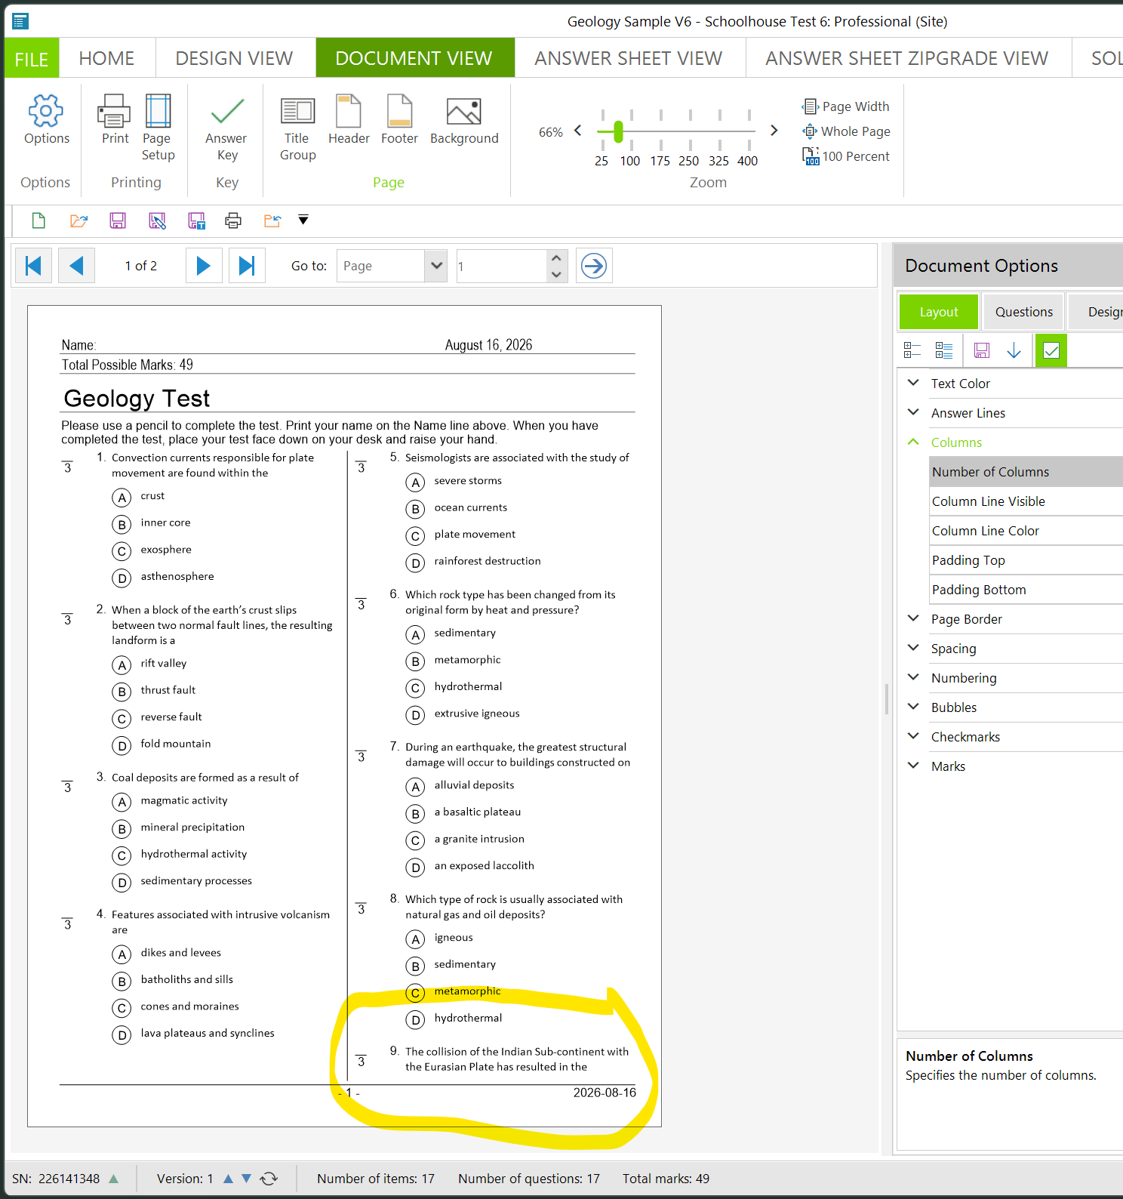This screenshot has height=1199, width=1123.
Task: Switch to the ANSWER SHEET VIEW tab
Action: [629, 58]
